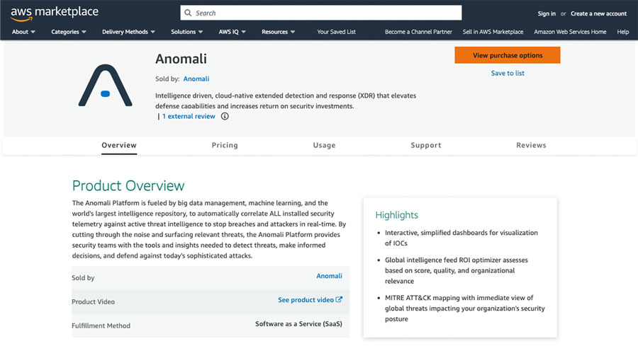Click the Global intelligence feed ROI highlight
The height and width of the screenshot is (358, 638).
pos(456,270)
